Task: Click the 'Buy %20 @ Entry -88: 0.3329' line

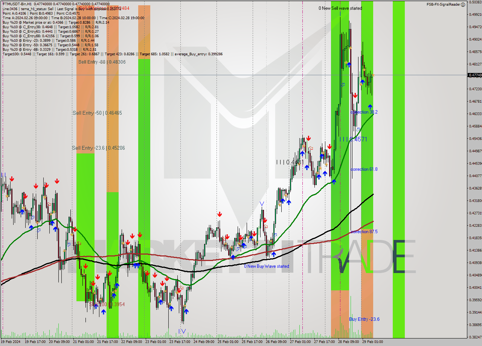Action: pyautogui.click(x=49, y=49)
